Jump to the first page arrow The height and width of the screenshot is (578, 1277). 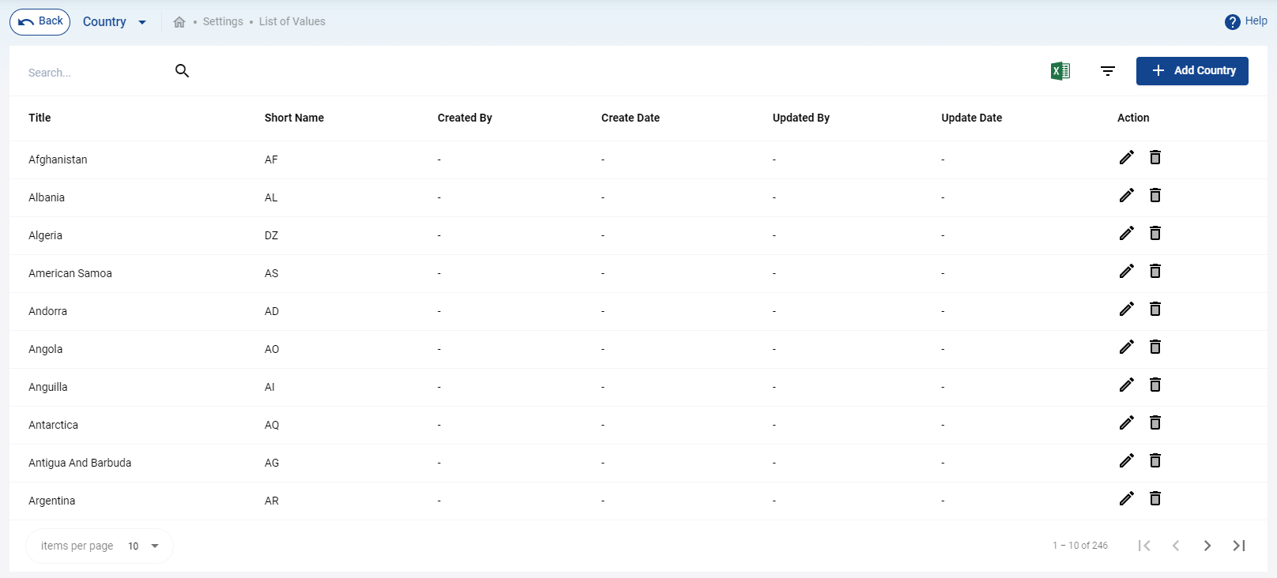click(1144, 546)
